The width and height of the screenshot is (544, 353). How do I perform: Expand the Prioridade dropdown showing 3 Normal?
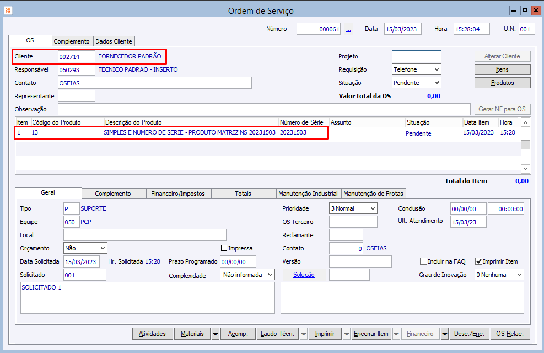pyautogui.click(x=353, y=208)
